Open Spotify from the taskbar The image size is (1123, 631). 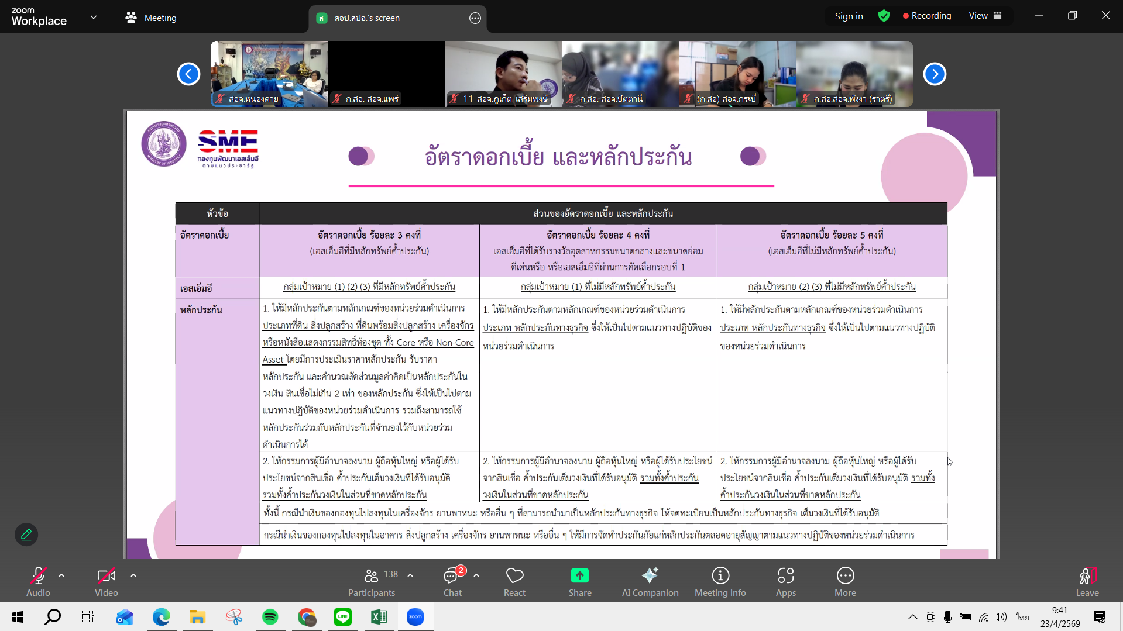pyautogui.click(x=270, y=617)
